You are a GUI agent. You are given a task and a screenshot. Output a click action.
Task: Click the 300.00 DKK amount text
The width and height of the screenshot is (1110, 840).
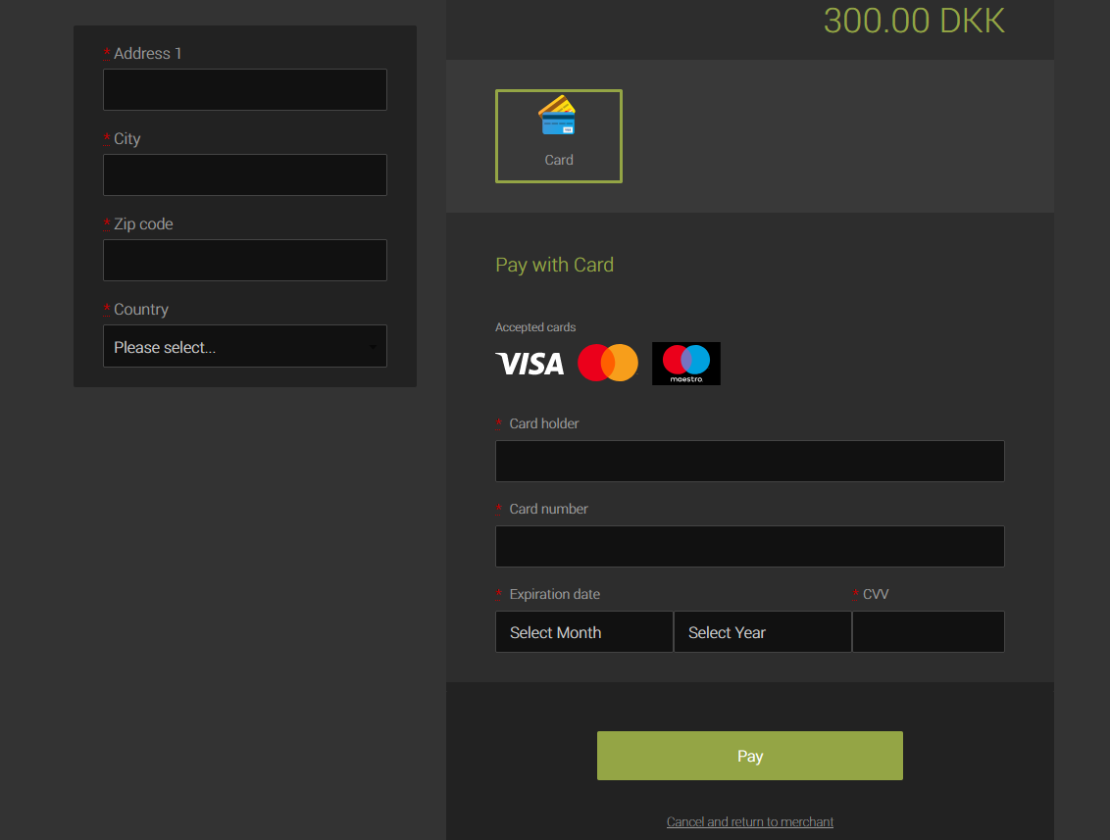click(914, 21)
